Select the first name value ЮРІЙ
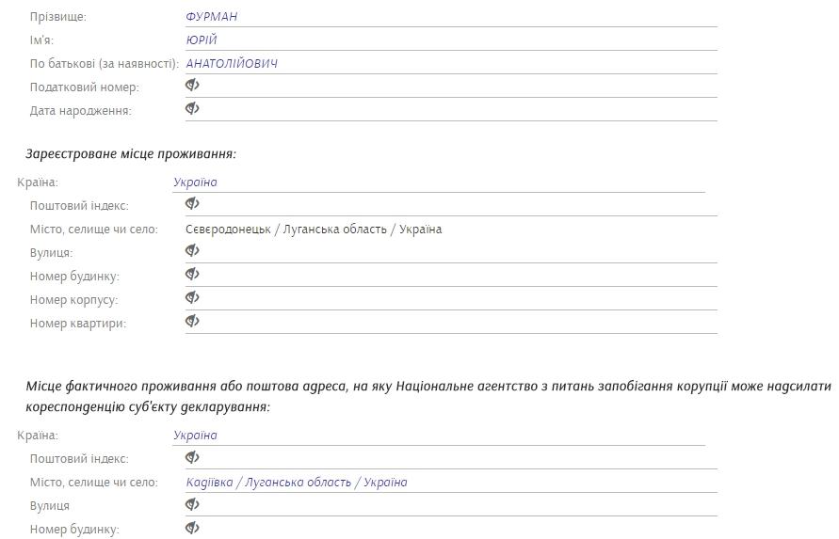The width and height of the screenshot is (839, 539). pyautogui.click(x=202, y=40)
